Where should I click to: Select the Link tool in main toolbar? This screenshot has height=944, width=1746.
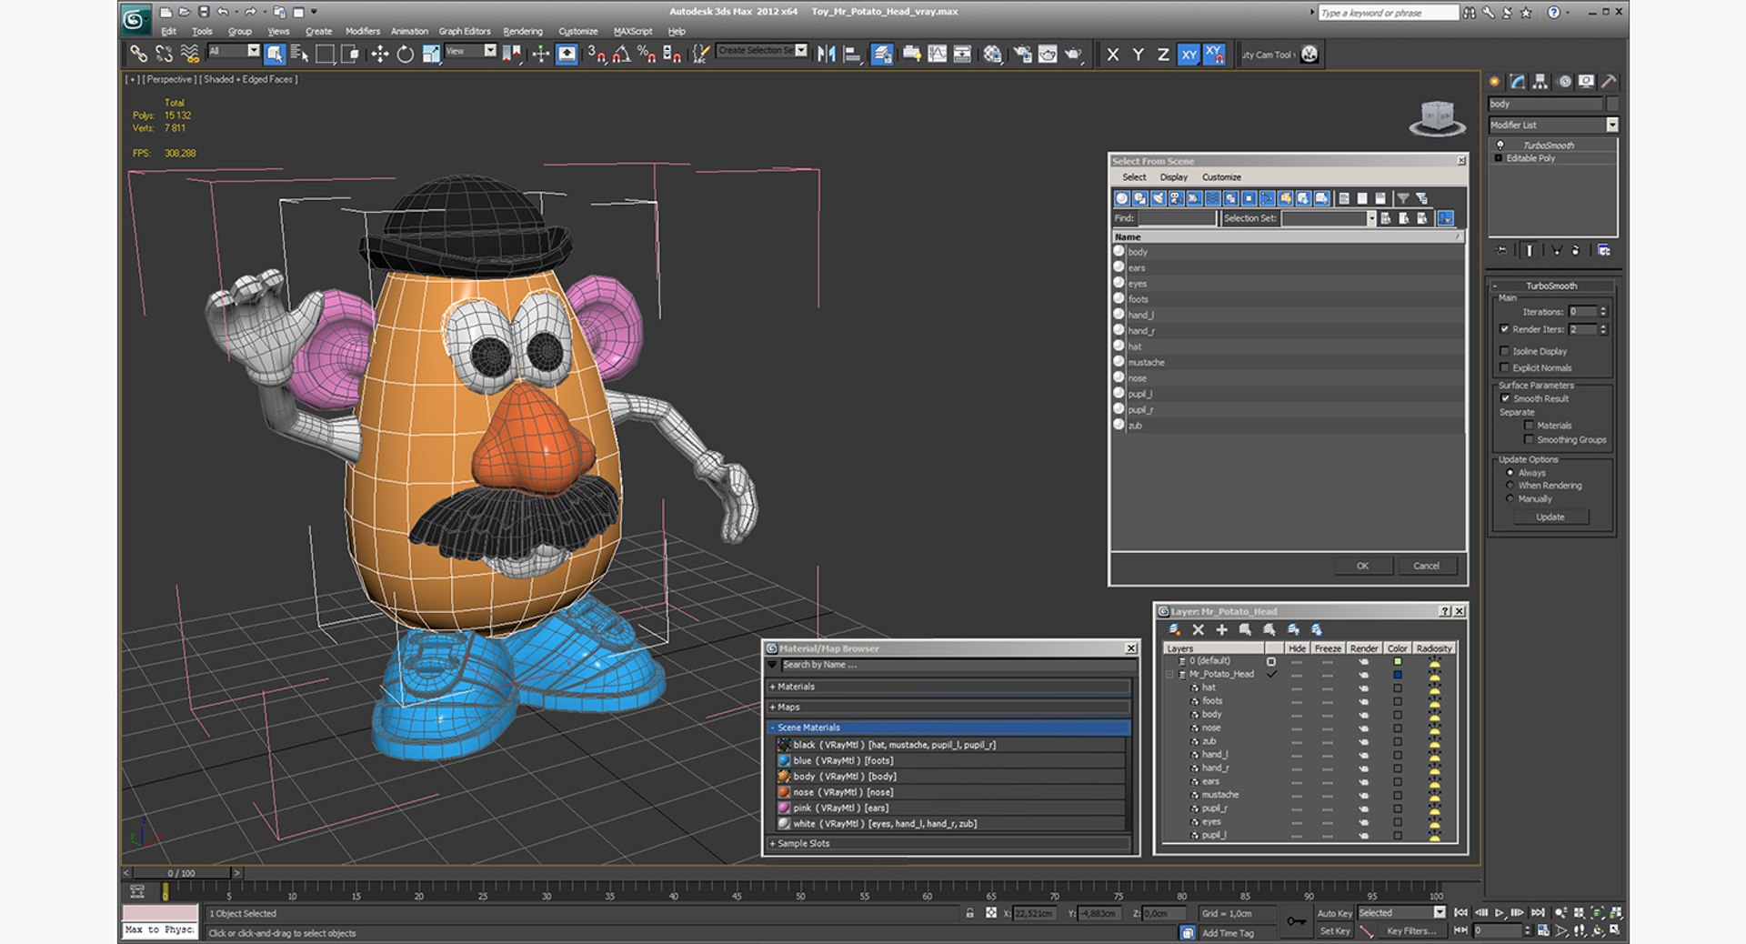coord(138,54)
